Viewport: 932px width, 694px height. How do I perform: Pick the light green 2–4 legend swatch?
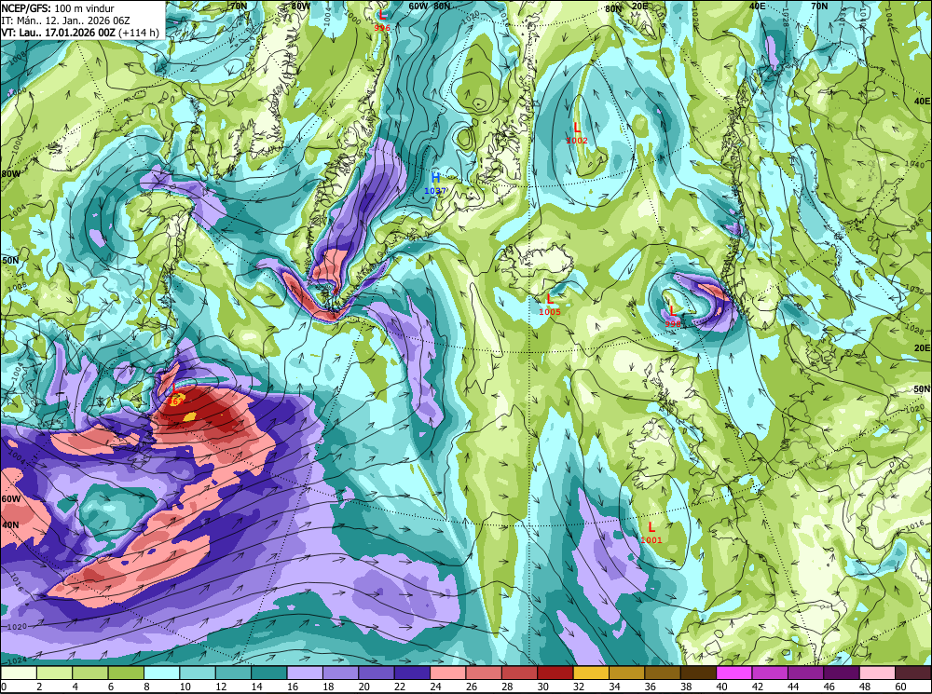coord(55,673)
